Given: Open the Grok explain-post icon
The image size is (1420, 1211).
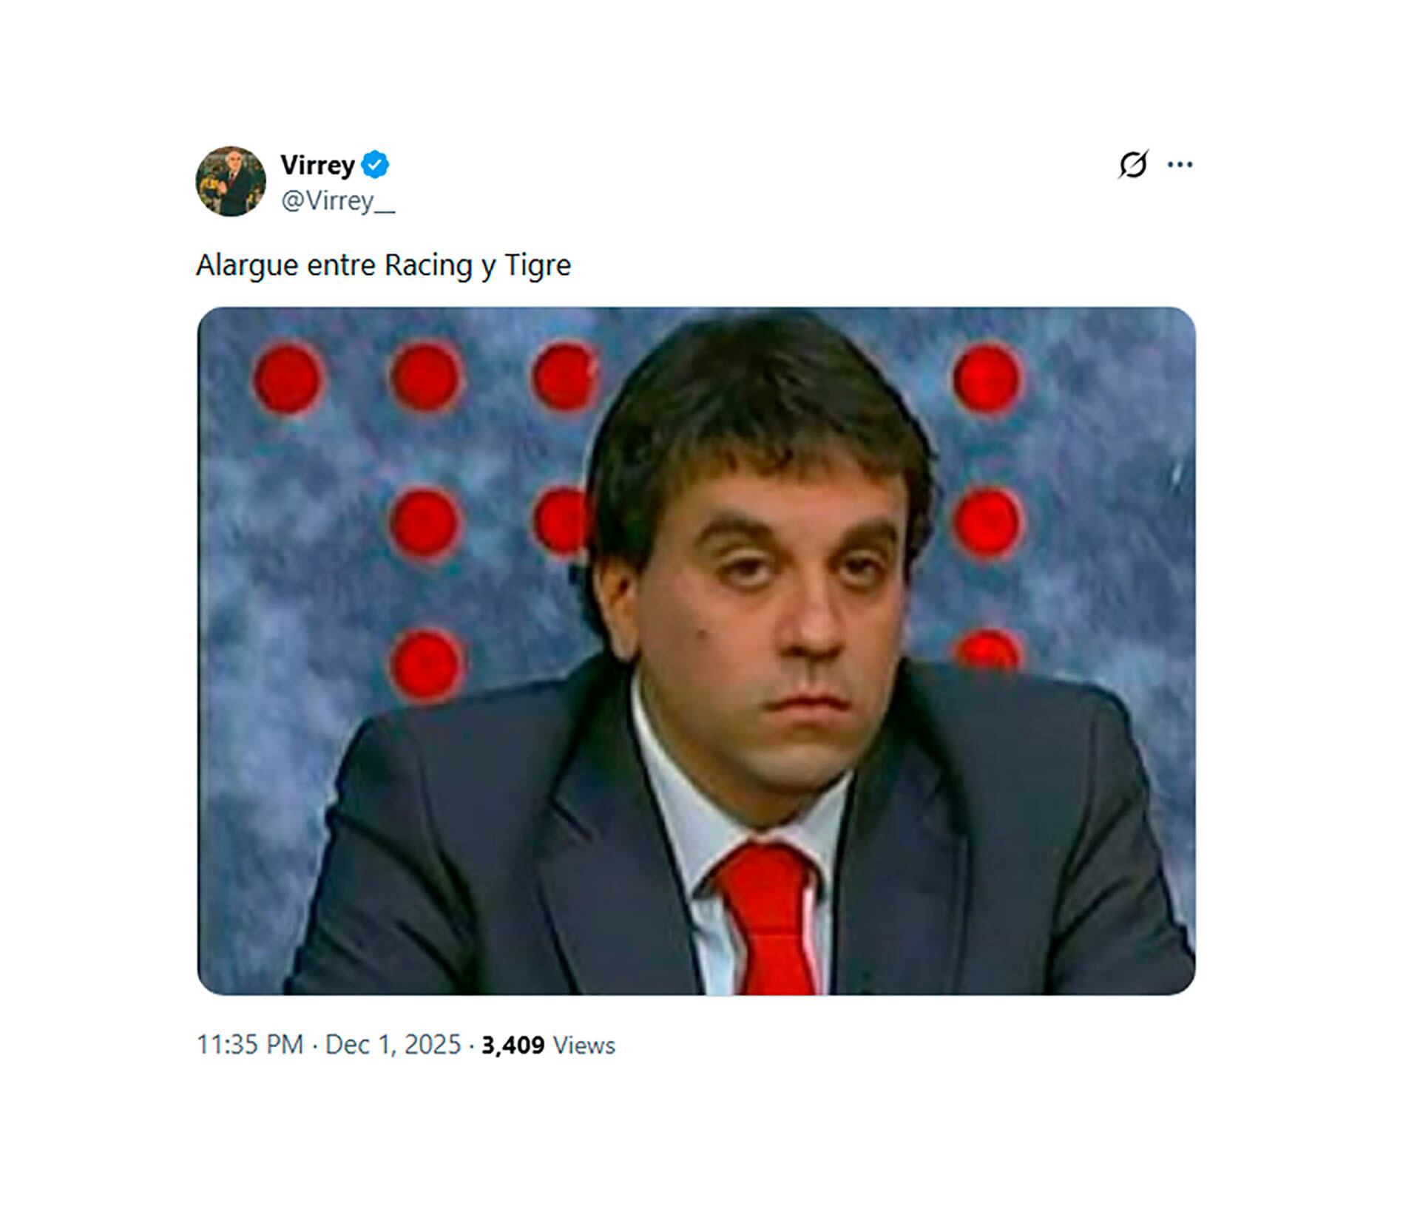Looking at the screenshot, I should (x=1132, y=164).
